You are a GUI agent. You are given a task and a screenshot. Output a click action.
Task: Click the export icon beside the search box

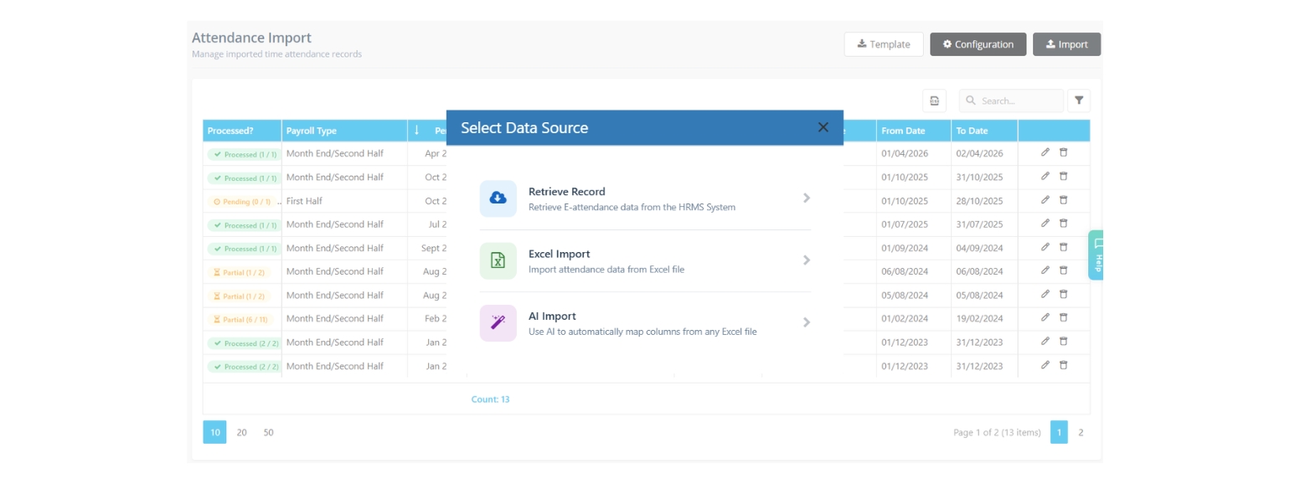[935, 100]
